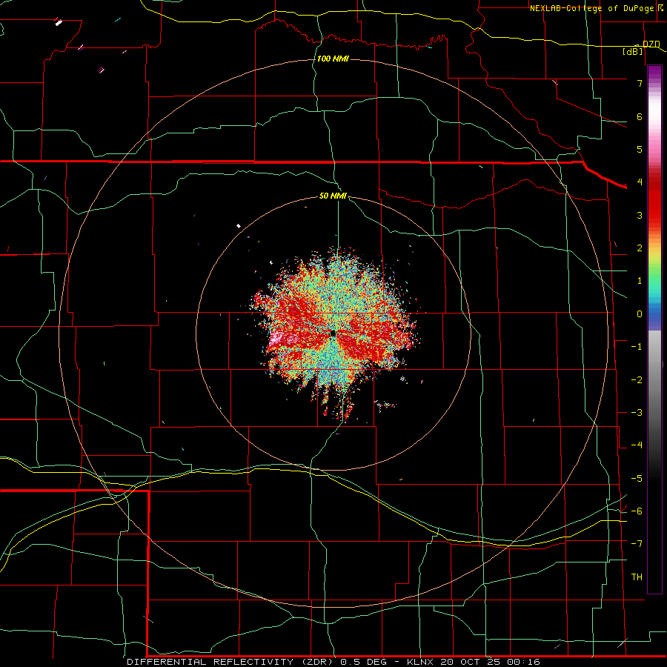The height and width of the screenshot is (667, 667).
Task: Click the 3 value on the ZDR scale
Action: click(640, 215)
